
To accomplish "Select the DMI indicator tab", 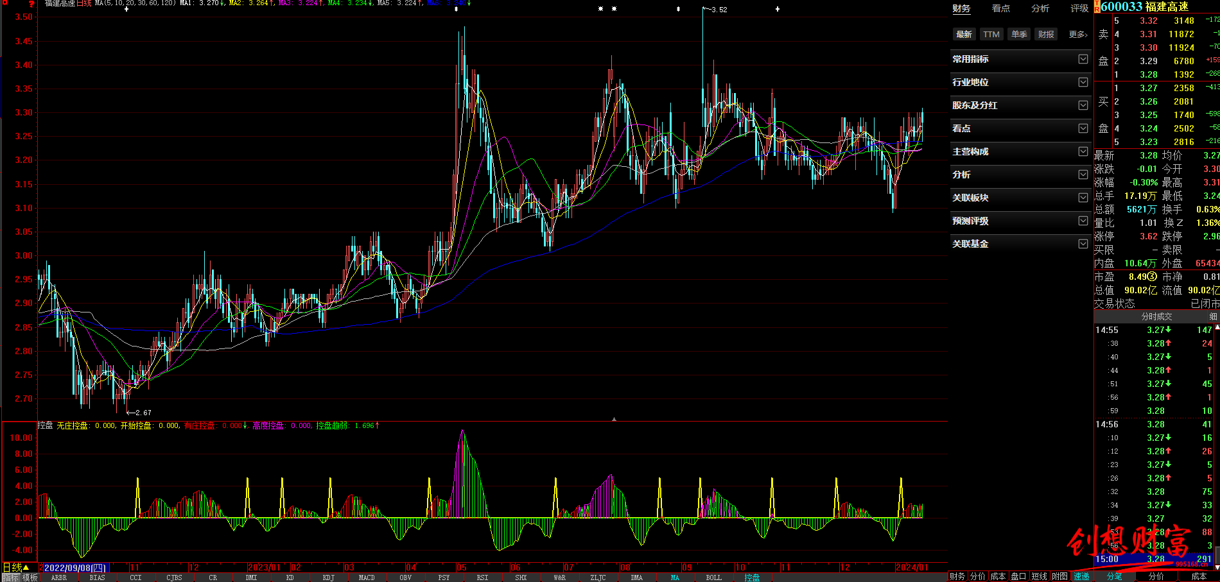I will click(x=251, y=578).
